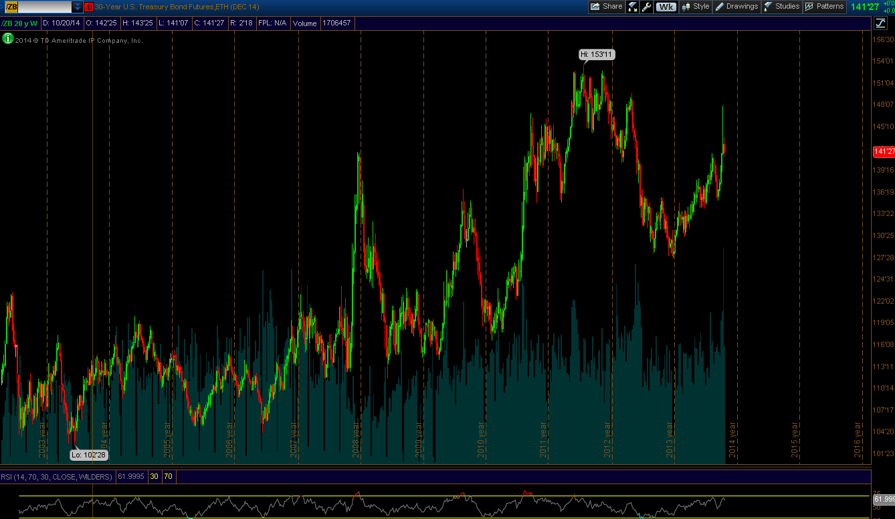
Task: Click the green 141'27 quote in toolbar
Action: 864,7
